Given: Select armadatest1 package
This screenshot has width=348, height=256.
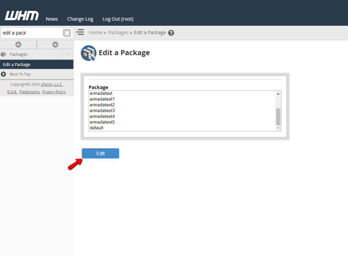Looking at the screenshot, I should (x=182, y=99).
